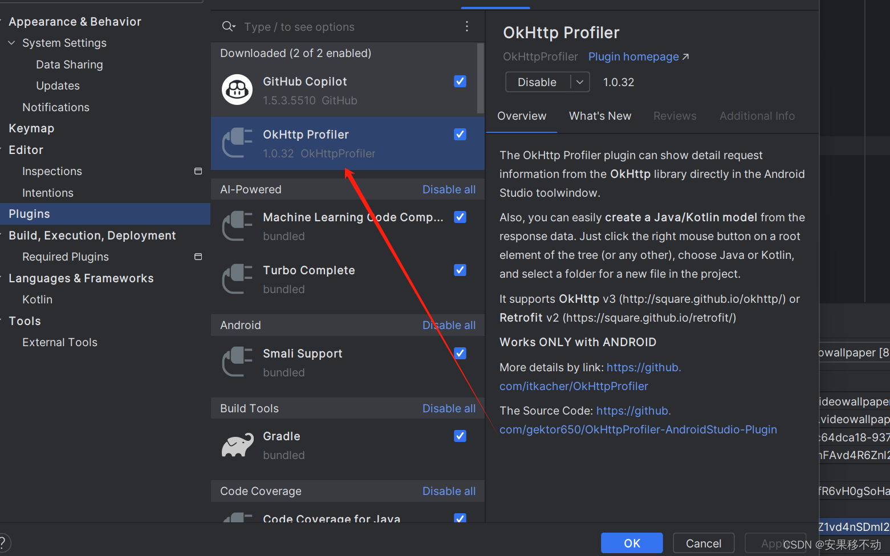Click the plugin list vertical scrollbar
Image resolution: width=890 pixels, height=556 pixels.
480,78
